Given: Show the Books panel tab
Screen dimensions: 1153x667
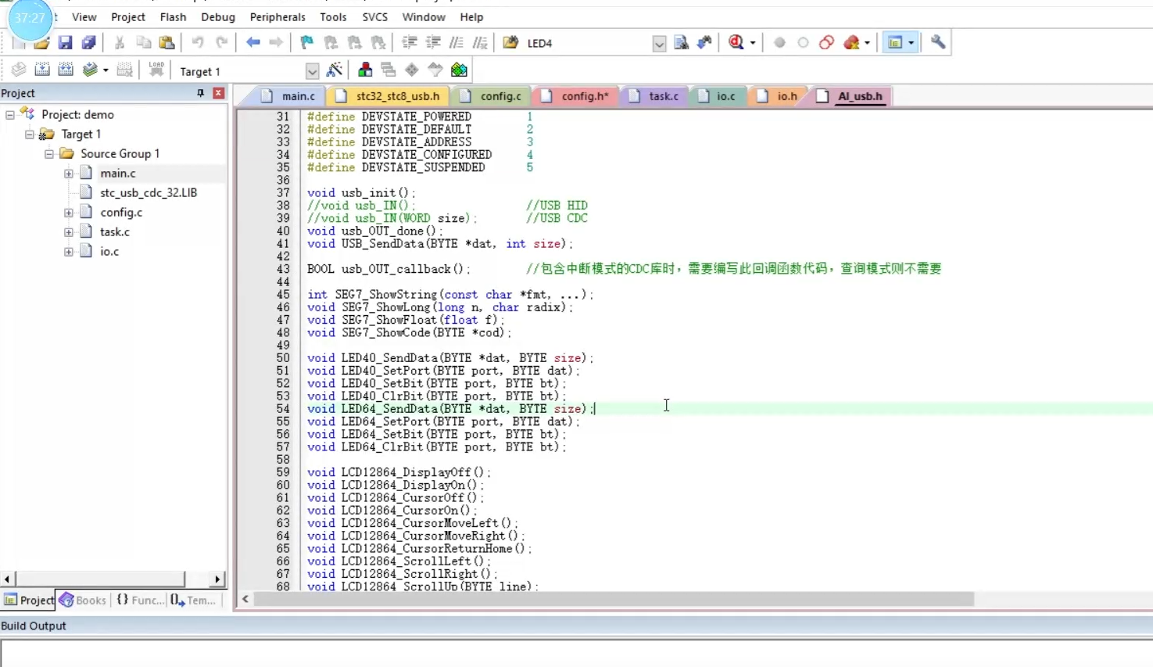Looking at the screenshot, I should tap(83, 600).
